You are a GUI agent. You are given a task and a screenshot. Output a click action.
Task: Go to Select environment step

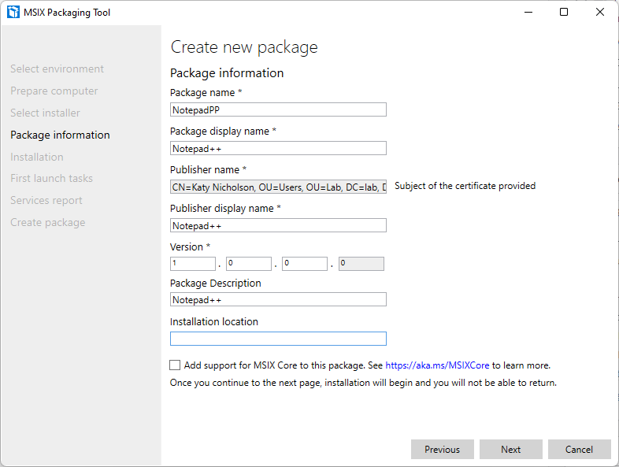tap(57, 69)
